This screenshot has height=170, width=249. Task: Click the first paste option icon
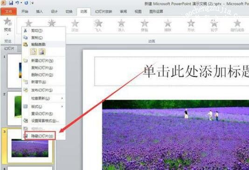click(34, 52)
